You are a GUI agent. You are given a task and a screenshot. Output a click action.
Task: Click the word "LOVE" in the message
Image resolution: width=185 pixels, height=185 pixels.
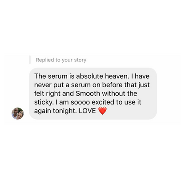[x=87, y=111]
